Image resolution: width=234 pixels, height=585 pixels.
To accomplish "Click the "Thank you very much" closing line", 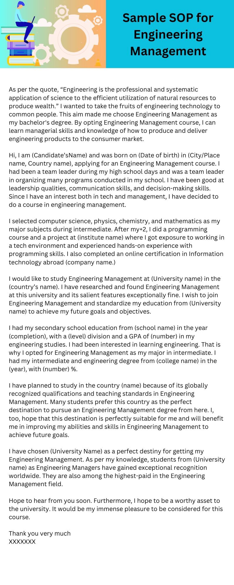I will [x=40, y=533].
